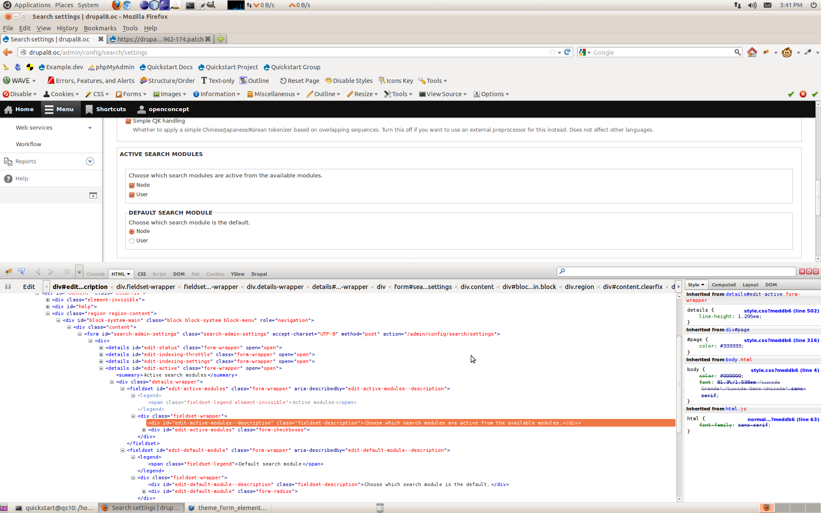Open the Firebug HTML tab dropdown
The width and height of the screenshot is (821, 513).
(x=128, y=274)
